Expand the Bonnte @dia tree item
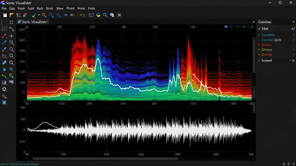The width and height of the screenshot is (296, 166). tap(259, 40)
